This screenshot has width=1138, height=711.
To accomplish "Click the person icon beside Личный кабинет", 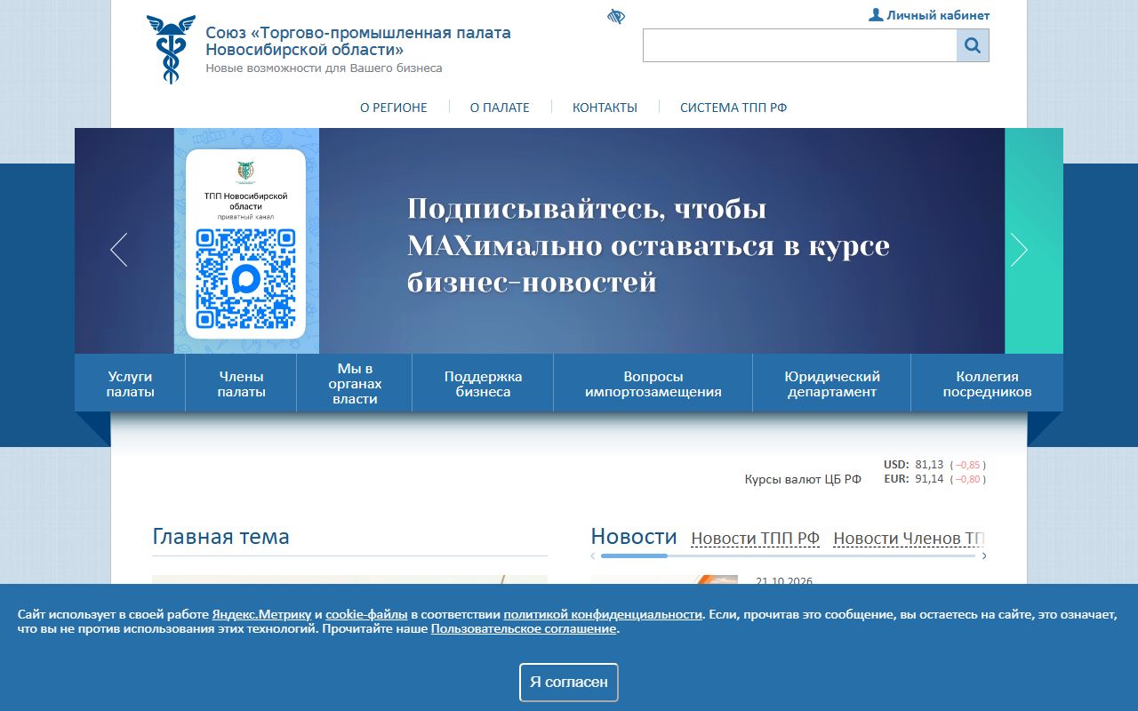I will pyautogui.click(x=876, y=15).
